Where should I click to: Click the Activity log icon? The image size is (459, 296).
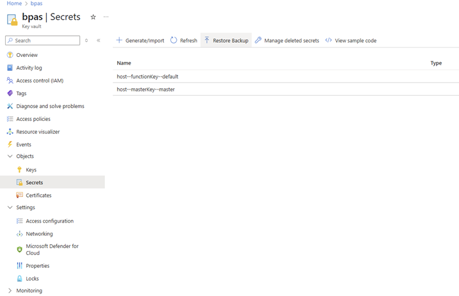10,68
